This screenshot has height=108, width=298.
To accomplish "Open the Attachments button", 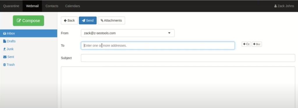I will [x=111, y=20].
